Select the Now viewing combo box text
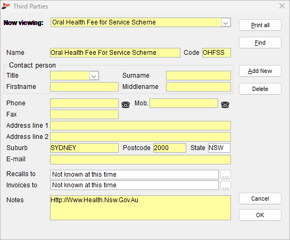 point(136,22)
